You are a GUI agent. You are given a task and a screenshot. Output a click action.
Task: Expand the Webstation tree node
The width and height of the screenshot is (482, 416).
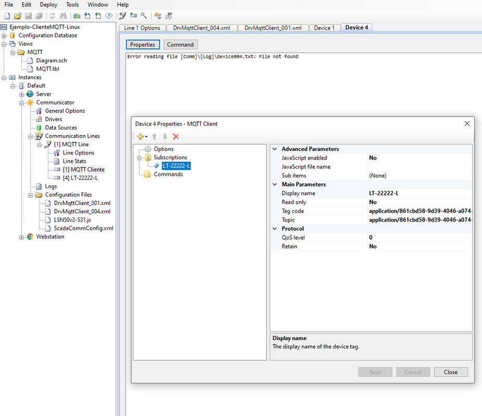pyautogui.click(x=21, y=237)
